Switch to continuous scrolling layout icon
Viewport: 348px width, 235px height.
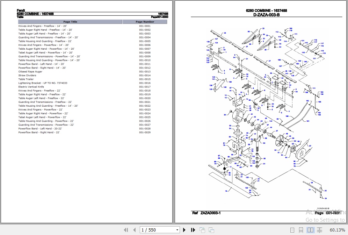coord(301,230)
